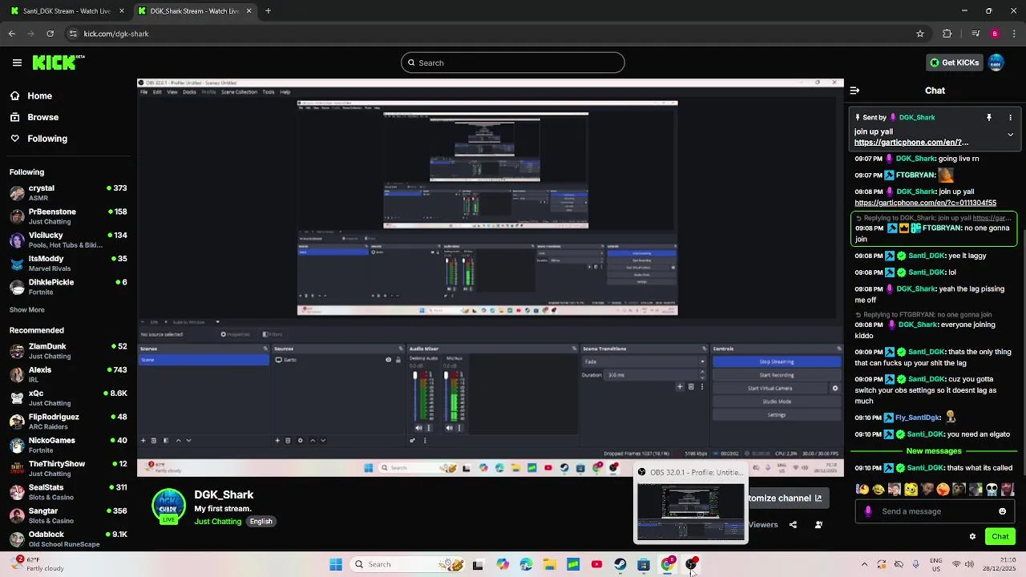Open pinned garticphone link
The height and width of the screenshot is (577, 1026).
911,143
